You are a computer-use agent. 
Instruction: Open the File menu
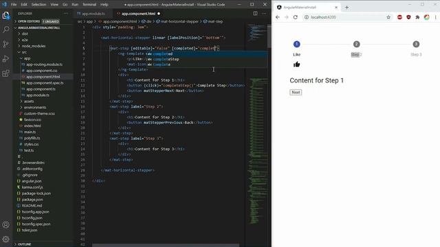14,4
